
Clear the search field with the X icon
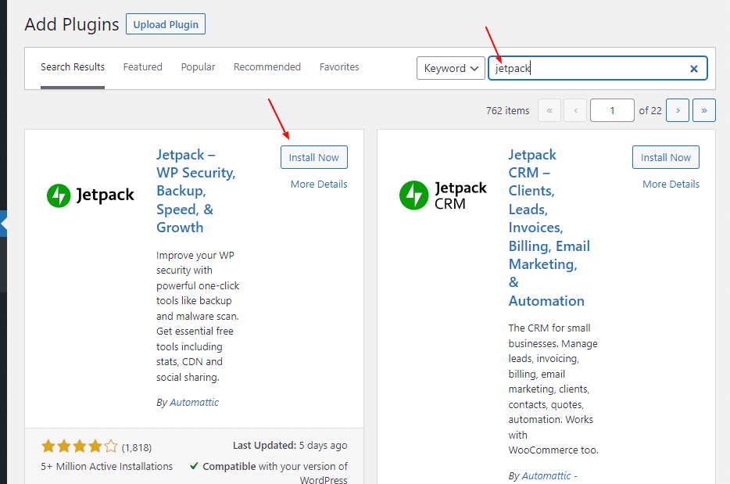click(693, 68)
